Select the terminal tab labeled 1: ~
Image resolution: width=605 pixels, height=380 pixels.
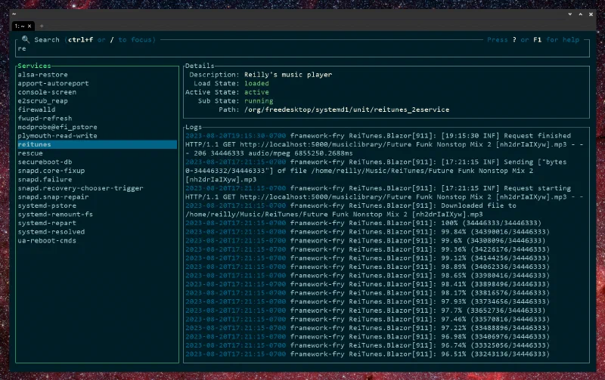(20, 26)
